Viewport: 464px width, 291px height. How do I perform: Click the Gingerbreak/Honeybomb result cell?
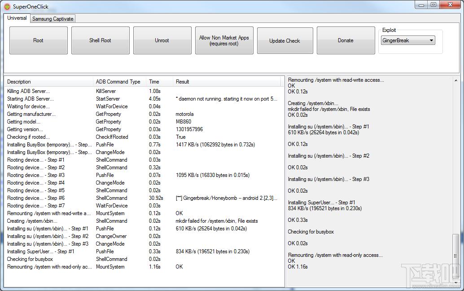click(226, 198)
